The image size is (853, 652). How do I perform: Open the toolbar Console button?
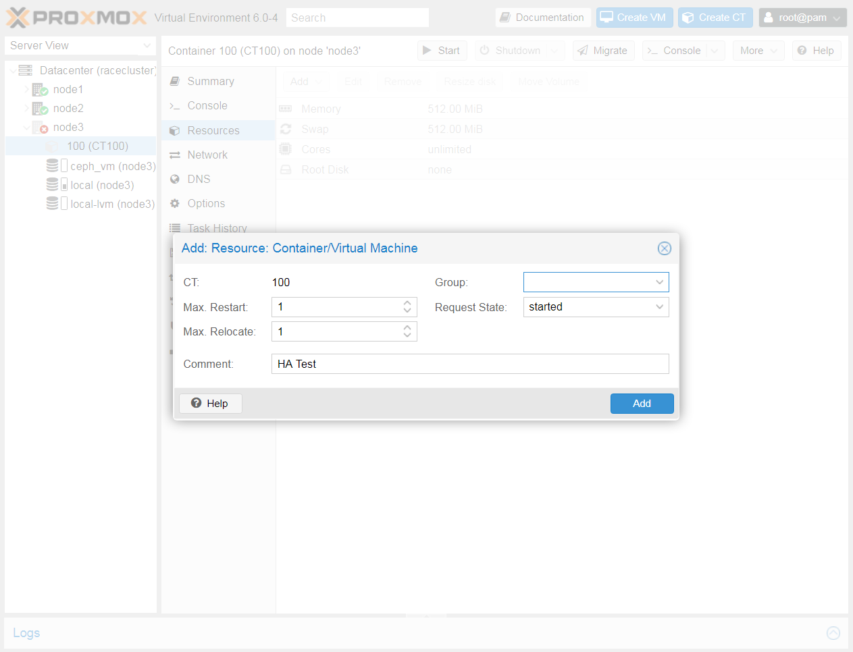coord(674,51)
